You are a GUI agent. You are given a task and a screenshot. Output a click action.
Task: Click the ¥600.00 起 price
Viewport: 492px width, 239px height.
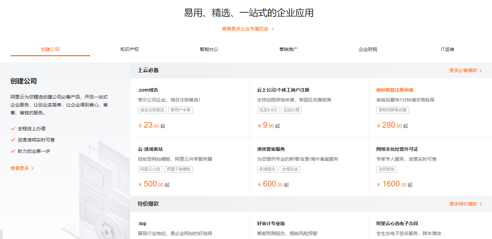pyautogui.click(x=273, y=184)
